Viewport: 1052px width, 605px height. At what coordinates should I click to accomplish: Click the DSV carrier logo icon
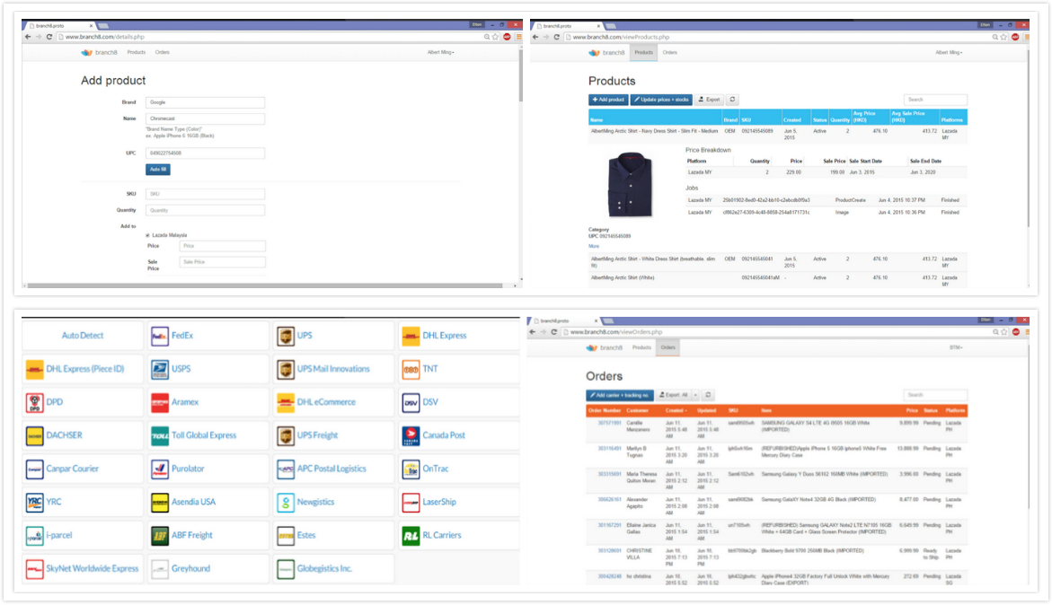(411, 403)
